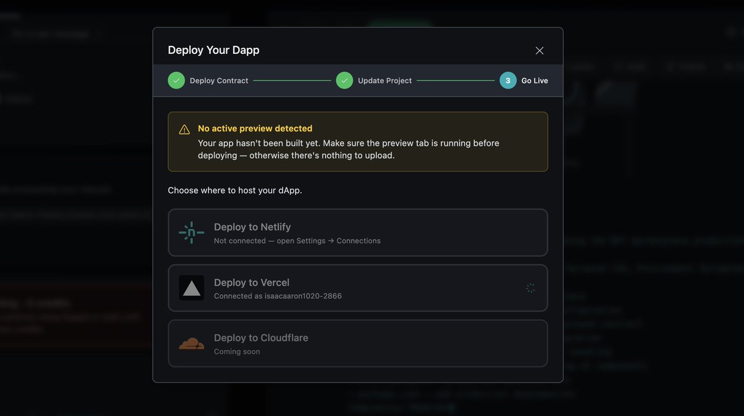The height and width of the screenshot is (416, 744).
Task: Click the 'Deploy Your Dapp' title
Action: coord(214,50)
